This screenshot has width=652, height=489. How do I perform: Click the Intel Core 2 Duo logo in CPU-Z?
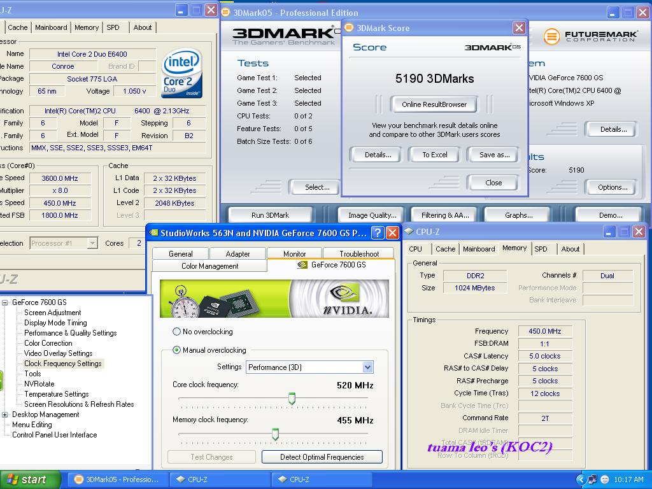(x=181, y=74)
